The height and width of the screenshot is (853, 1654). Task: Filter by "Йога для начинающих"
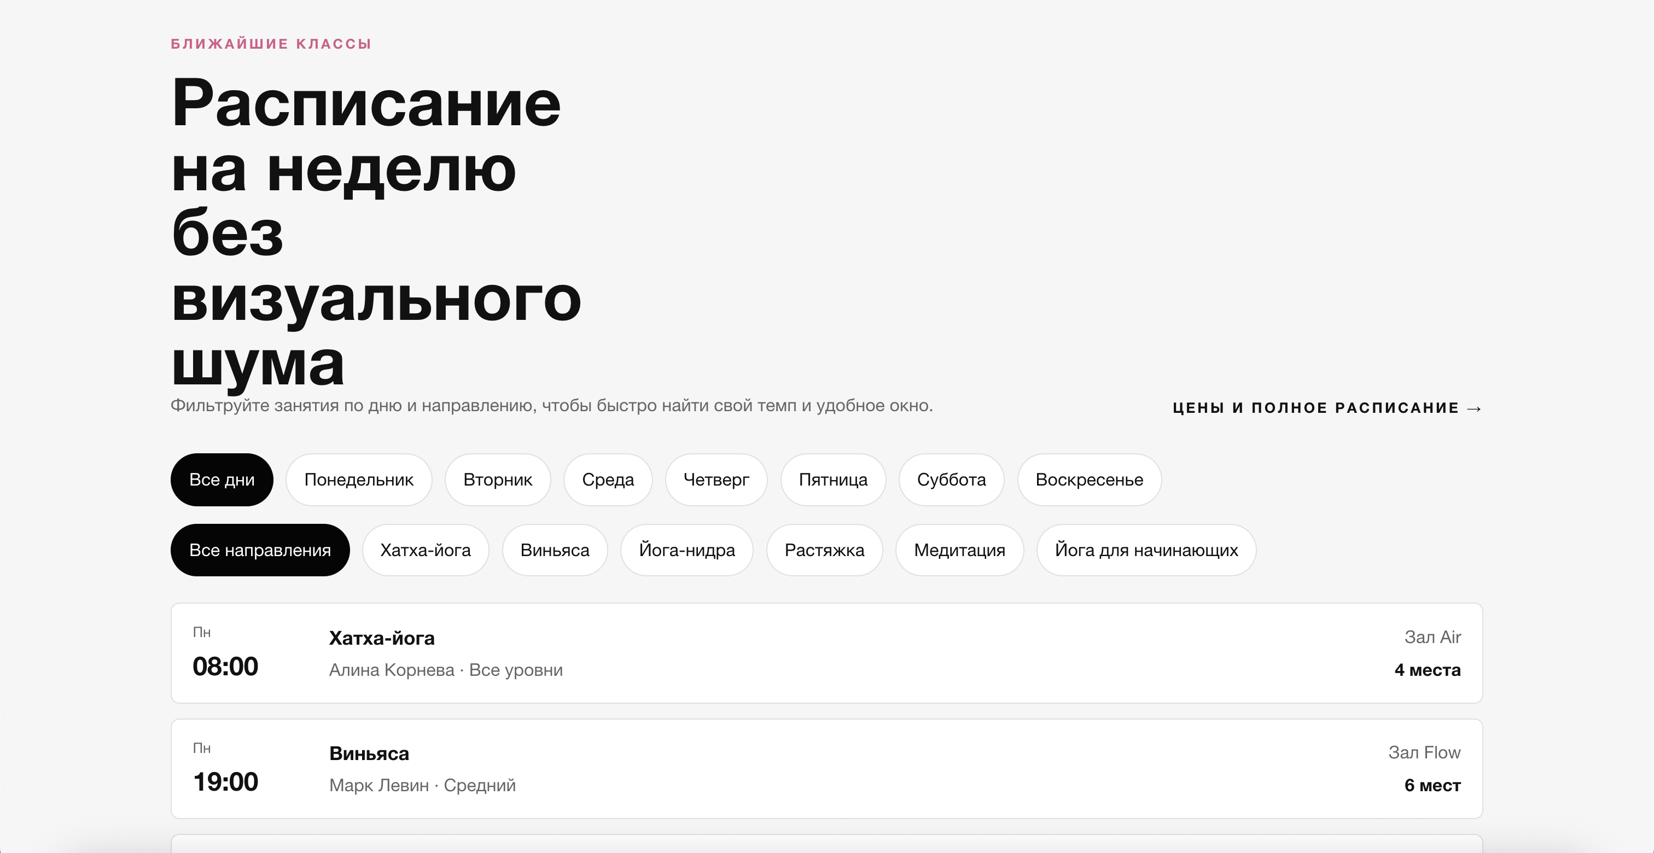pos(1146,550)
